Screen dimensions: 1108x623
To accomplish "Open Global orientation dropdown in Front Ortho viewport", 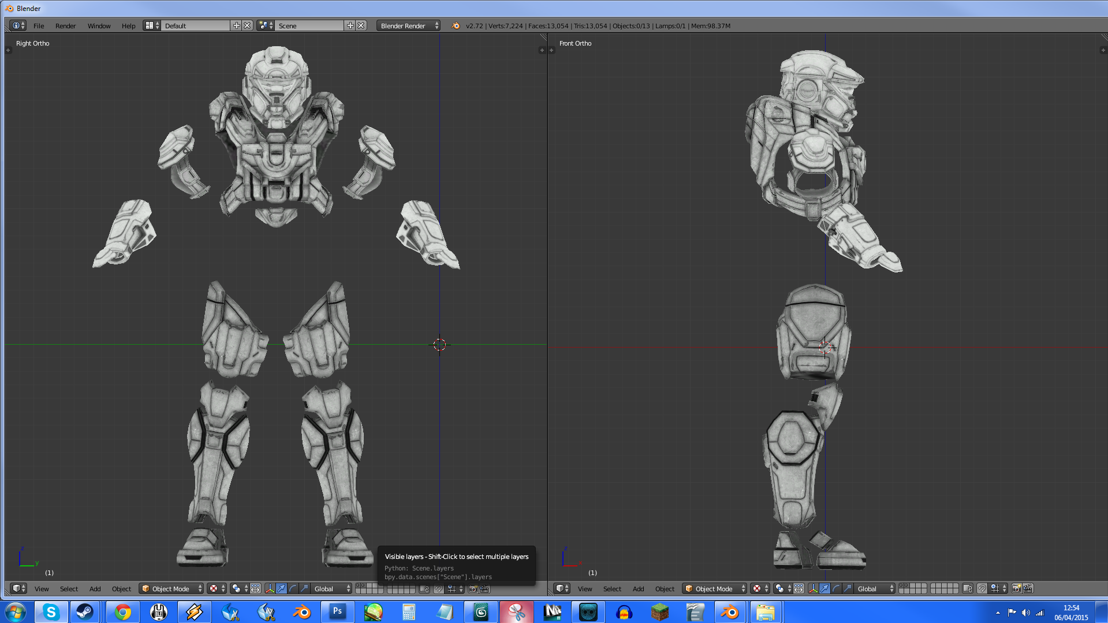I will (x=874, y=589).
